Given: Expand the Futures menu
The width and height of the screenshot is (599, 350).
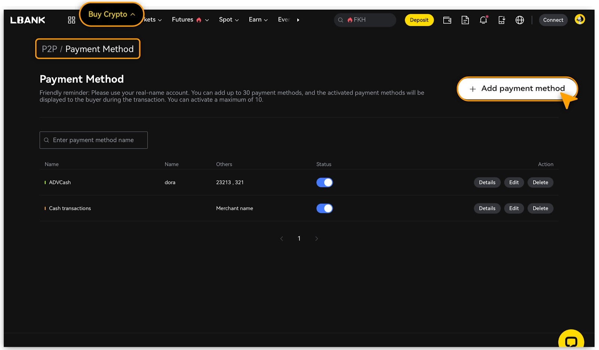Looking at the screenshot, I should (x=190, y=20).
